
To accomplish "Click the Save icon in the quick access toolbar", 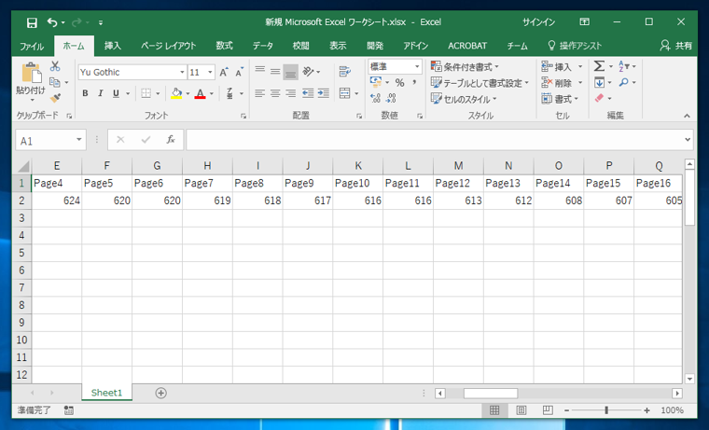I will 32,22.
